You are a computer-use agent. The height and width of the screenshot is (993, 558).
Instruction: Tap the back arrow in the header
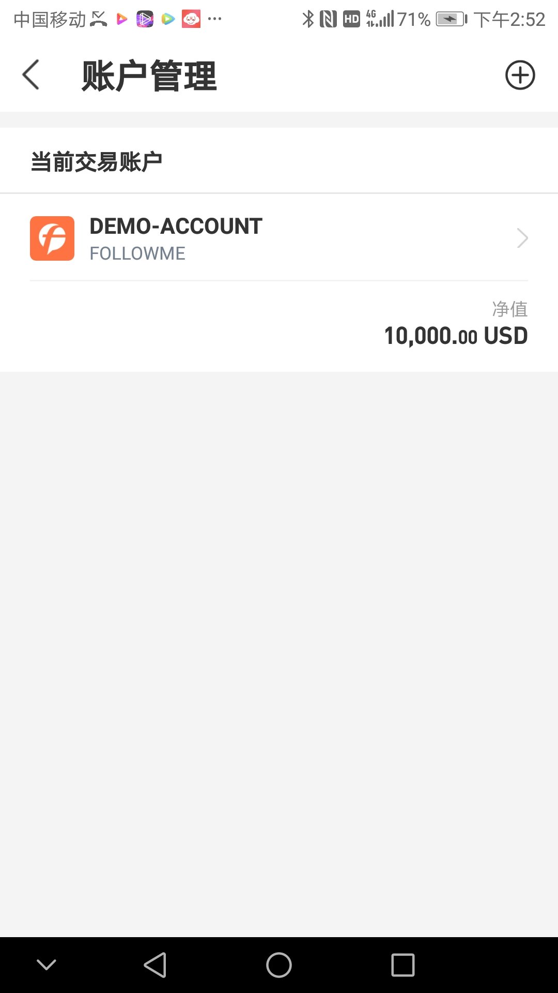(31, 75)
